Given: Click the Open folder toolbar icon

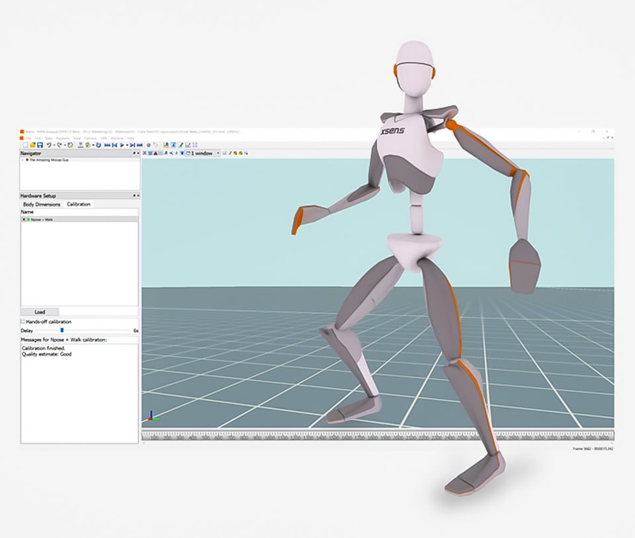Looking at the screenshot, I should click(32, 145).
